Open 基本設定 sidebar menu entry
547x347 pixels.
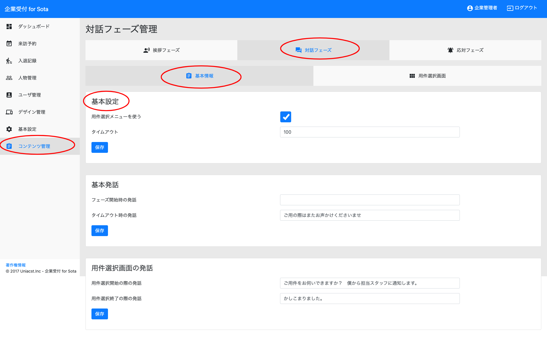pos(40,129)
